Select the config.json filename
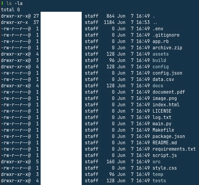The image size is (199, 185). (x=167, y=73)
